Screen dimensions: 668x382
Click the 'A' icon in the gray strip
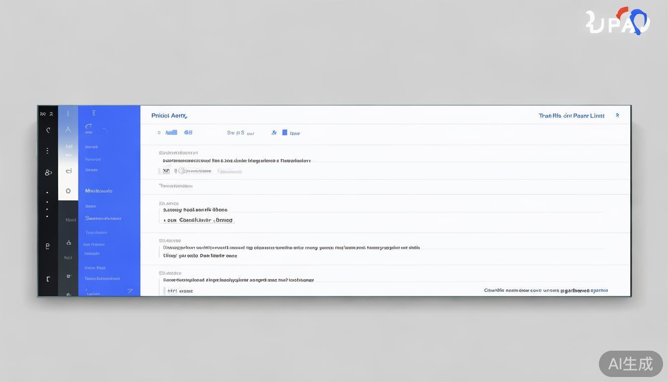point(68,130)
